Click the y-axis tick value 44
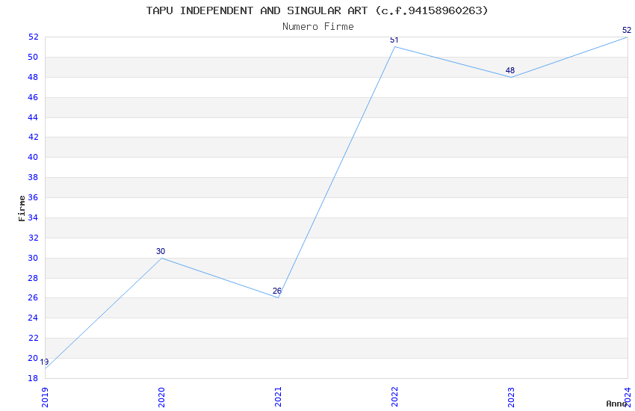The width and height of the screenshot is (635, 411). 33,117
